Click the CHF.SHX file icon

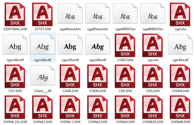pos(125,76)
